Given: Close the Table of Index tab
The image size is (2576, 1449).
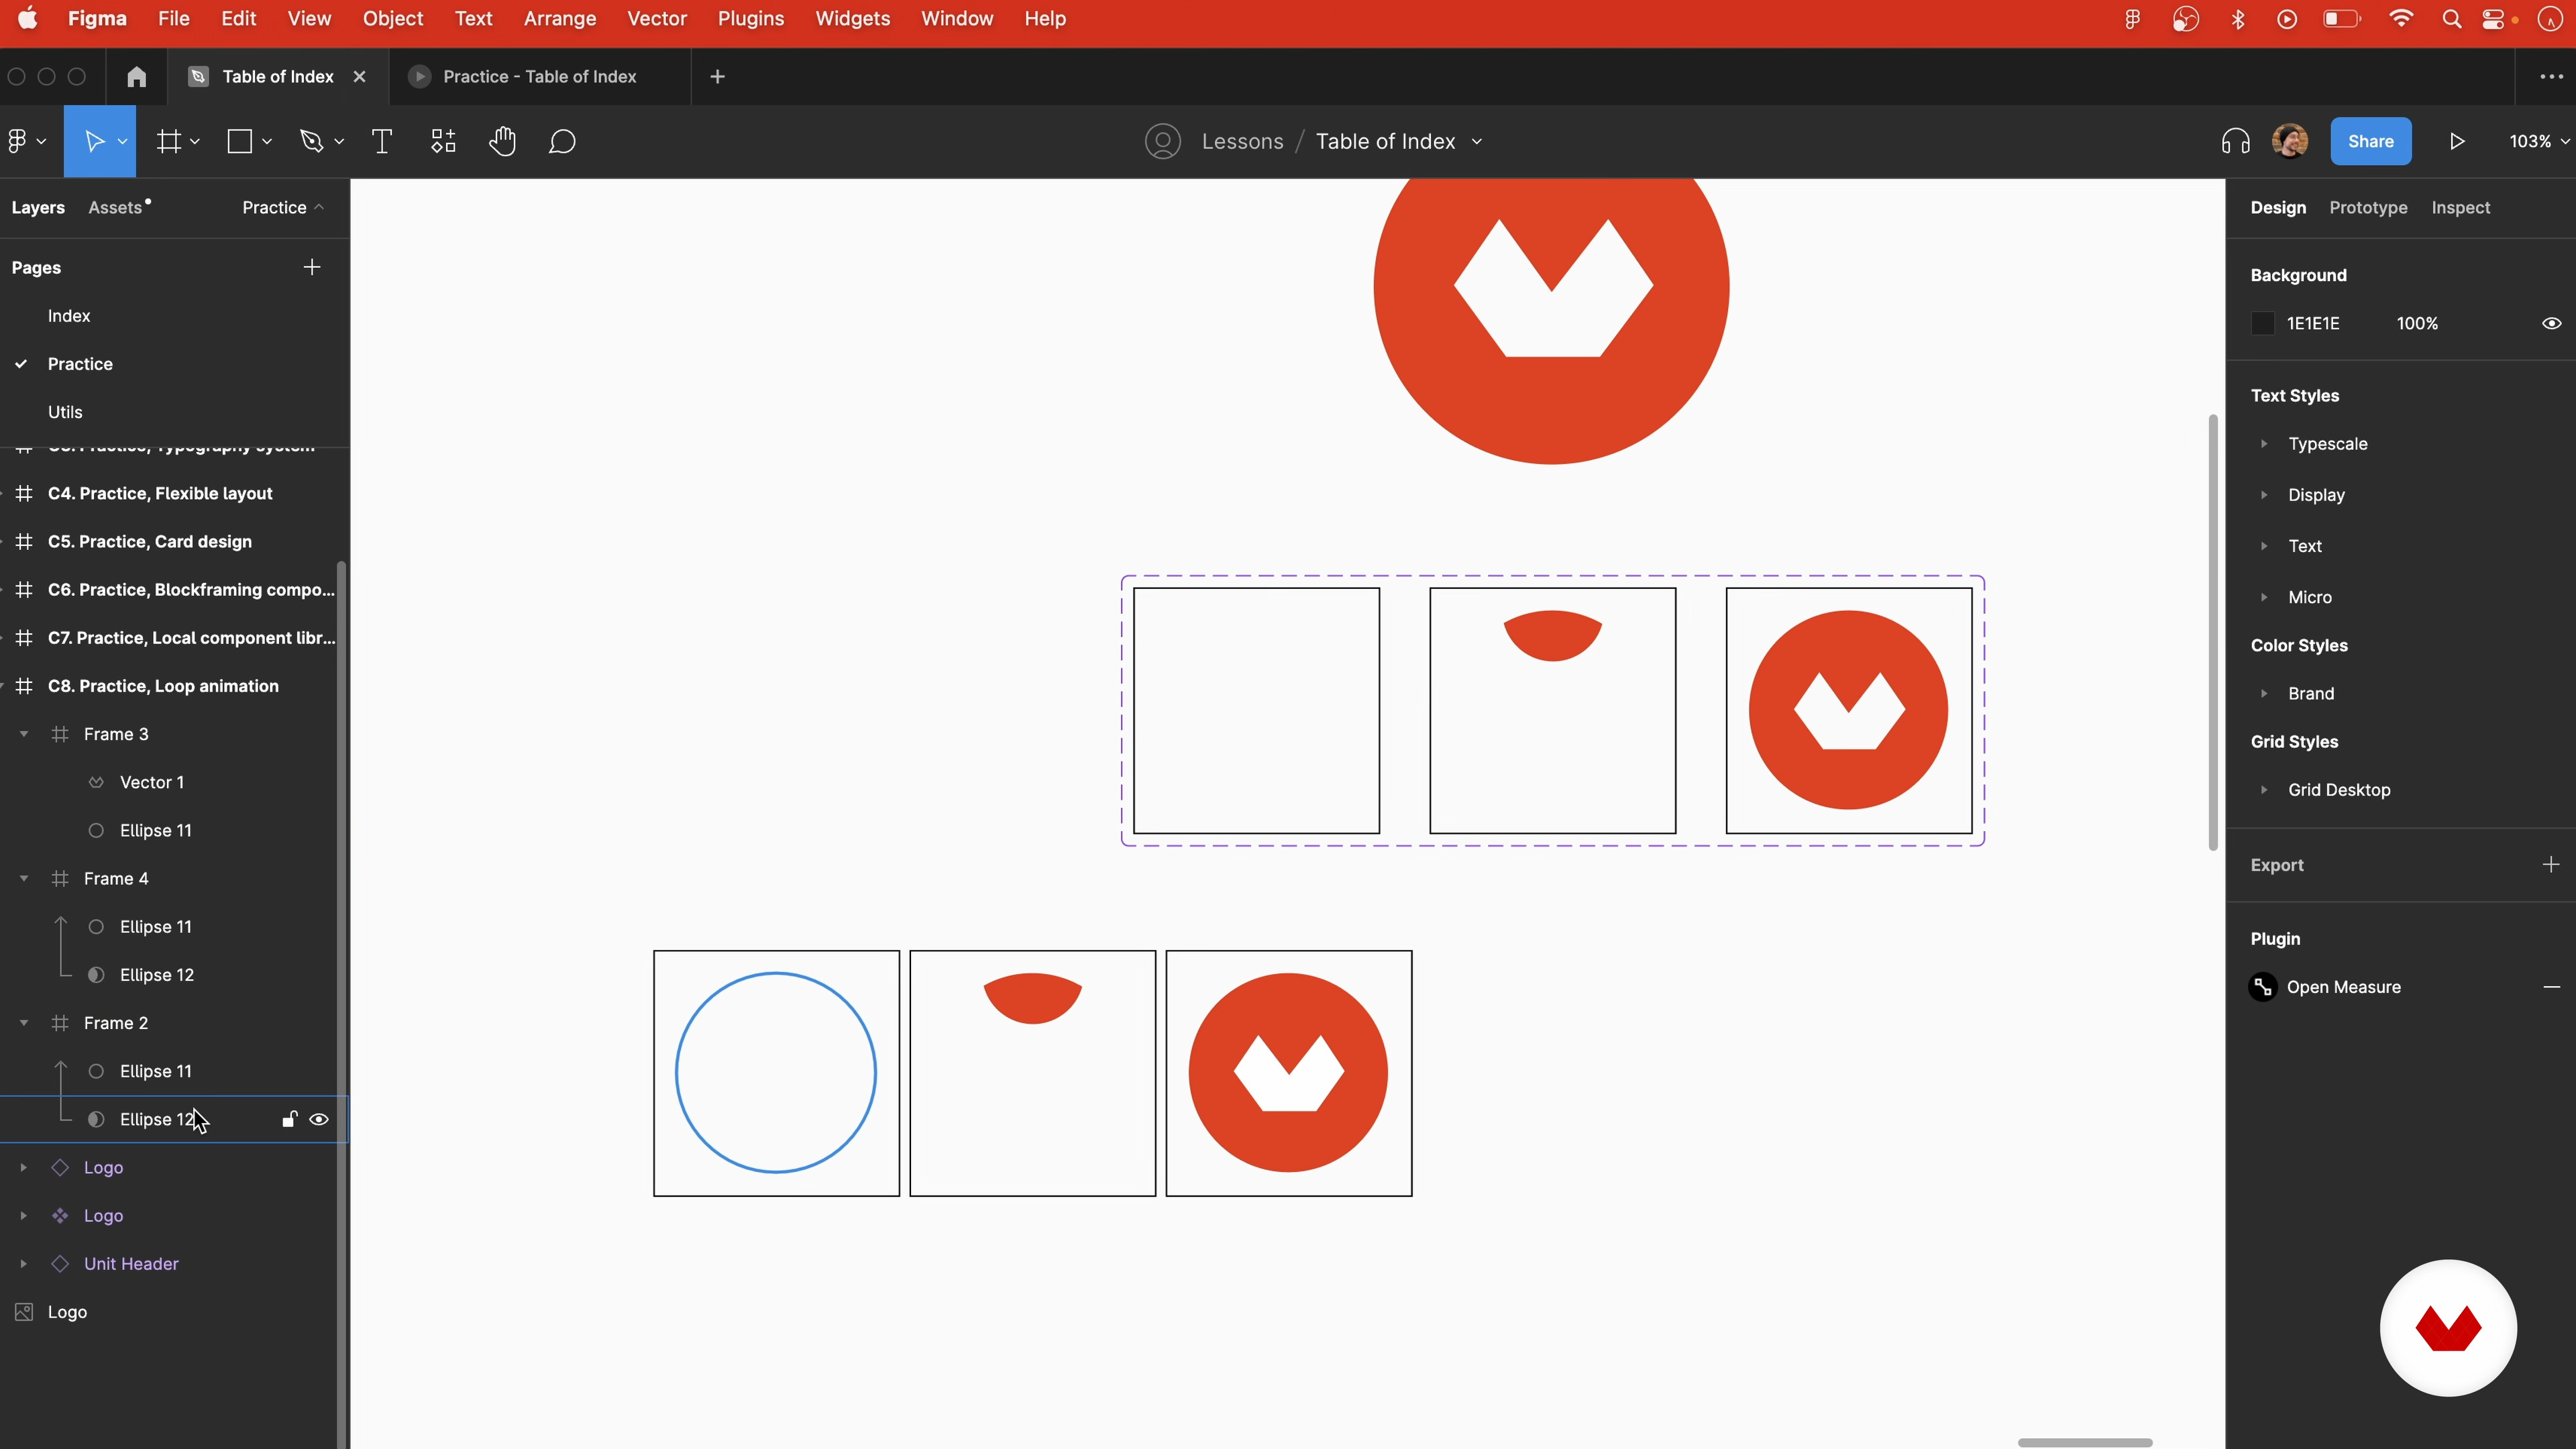Looking at the screenshot, I should click(x=359, y=77).
